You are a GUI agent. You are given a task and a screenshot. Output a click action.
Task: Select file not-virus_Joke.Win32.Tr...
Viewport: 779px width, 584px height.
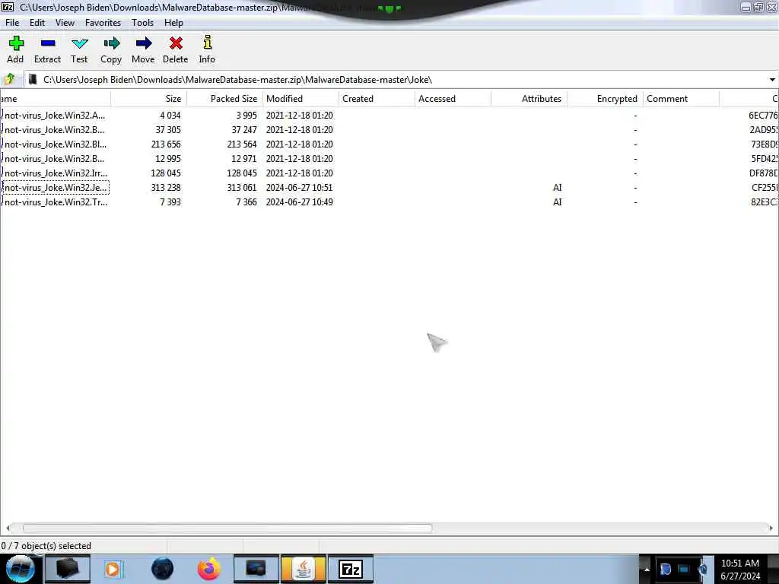tap(56, 202)
